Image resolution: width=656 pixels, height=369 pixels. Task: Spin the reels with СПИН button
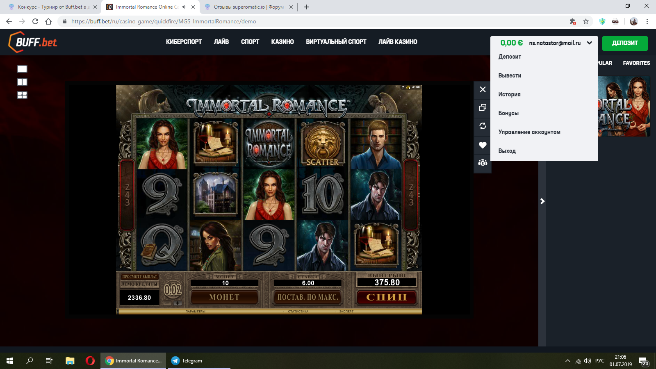pos(386,297)
